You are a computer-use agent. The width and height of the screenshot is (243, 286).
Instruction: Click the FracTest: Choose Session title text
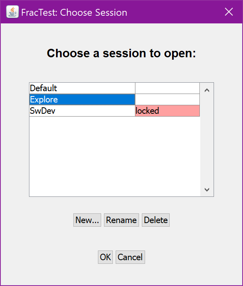click(x=74, y=13)
